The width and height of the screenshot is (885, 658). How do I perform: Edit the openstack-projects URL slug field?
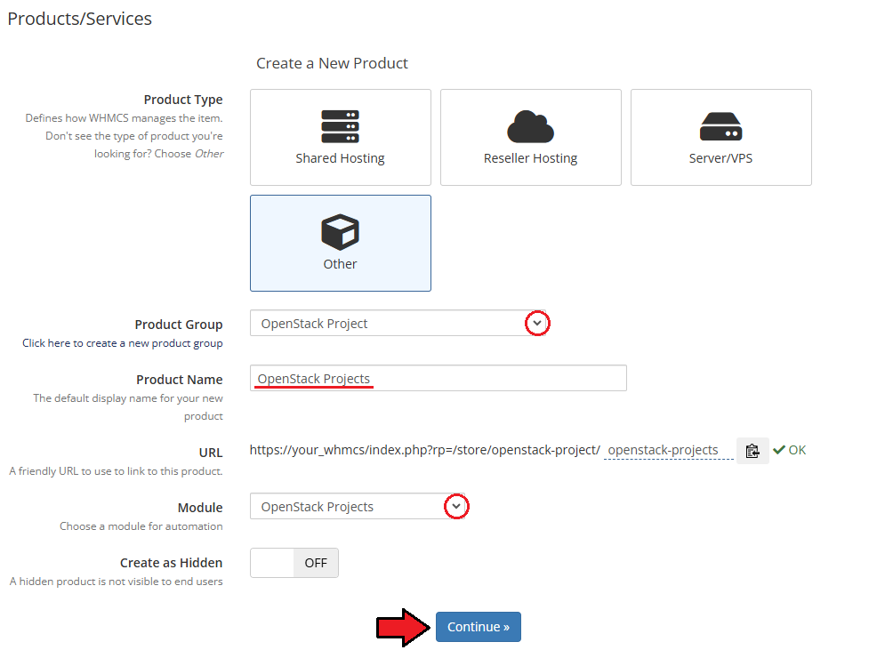(668, 450)
